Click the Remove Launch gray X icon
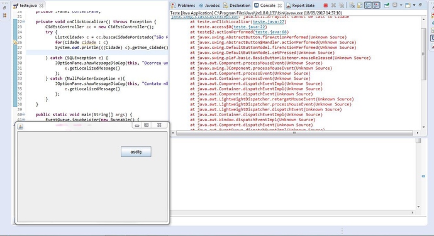 pos(333,5)
